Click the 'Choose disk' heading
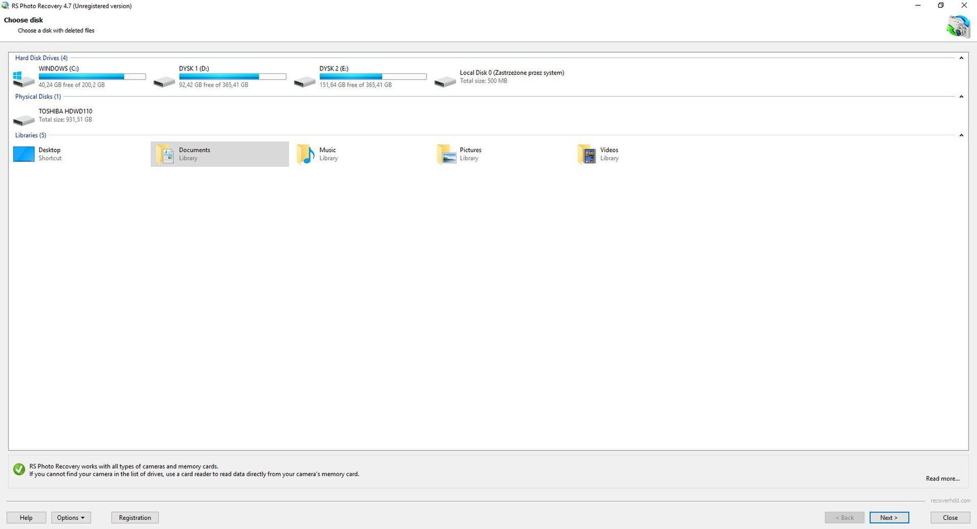The width and height of the screenshot is (977, 529). [x=23, y=20]
